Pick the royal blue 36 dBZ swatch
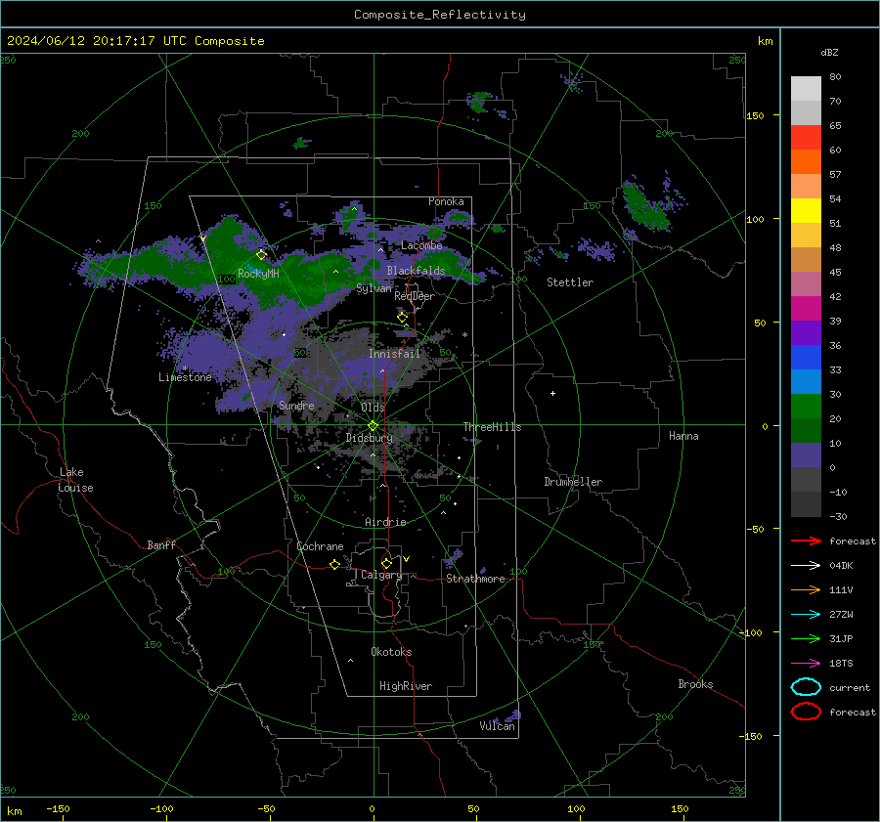 point(806,357)
